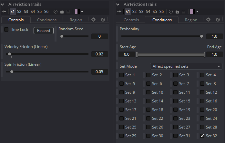Viewport: 225px width, 143px height.
Task: Open the info tab in right panel
Action: coord(218,20)
